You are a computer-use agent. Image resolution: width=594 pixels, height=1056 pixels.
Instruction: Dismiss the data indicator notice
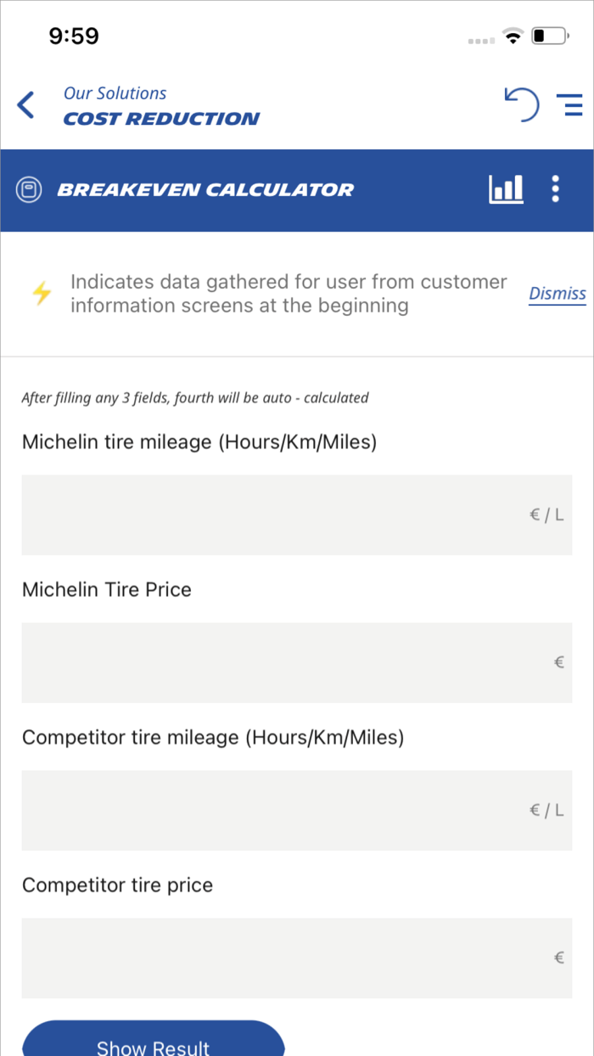click(x=557, y=293)
